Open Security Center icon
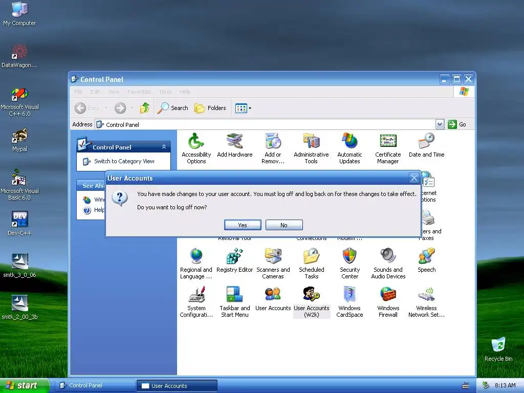 point(350,264)
